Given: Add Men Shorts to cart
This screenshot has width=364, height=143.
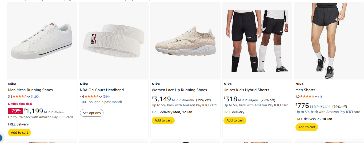Looking at the screenshot, I should tap(307, 127).
